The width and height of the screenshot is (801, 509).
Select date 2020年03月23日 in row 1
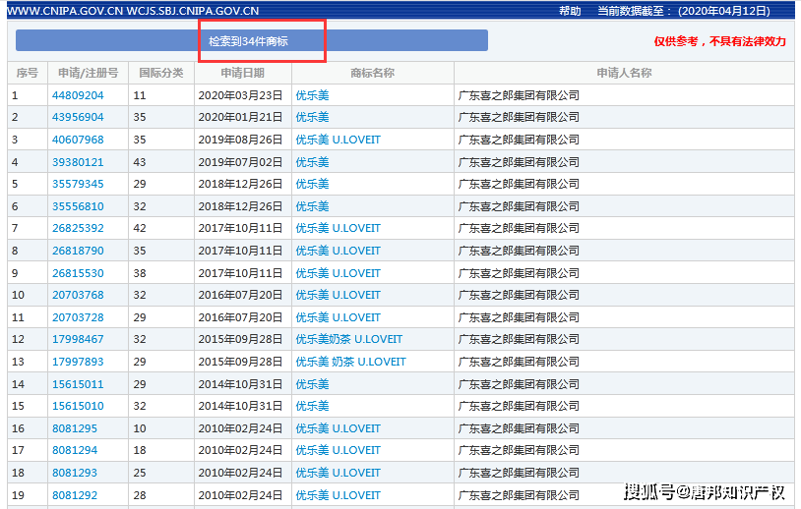pos(240,95)
